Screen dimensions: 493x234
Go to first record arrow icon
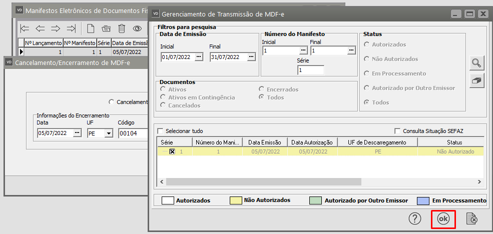coord(25,28)
